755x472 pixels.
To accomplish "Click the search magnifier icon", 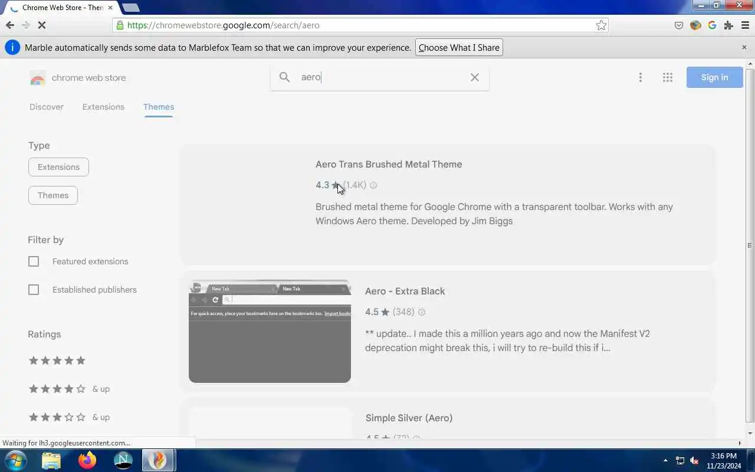I will tap(285, 77).
